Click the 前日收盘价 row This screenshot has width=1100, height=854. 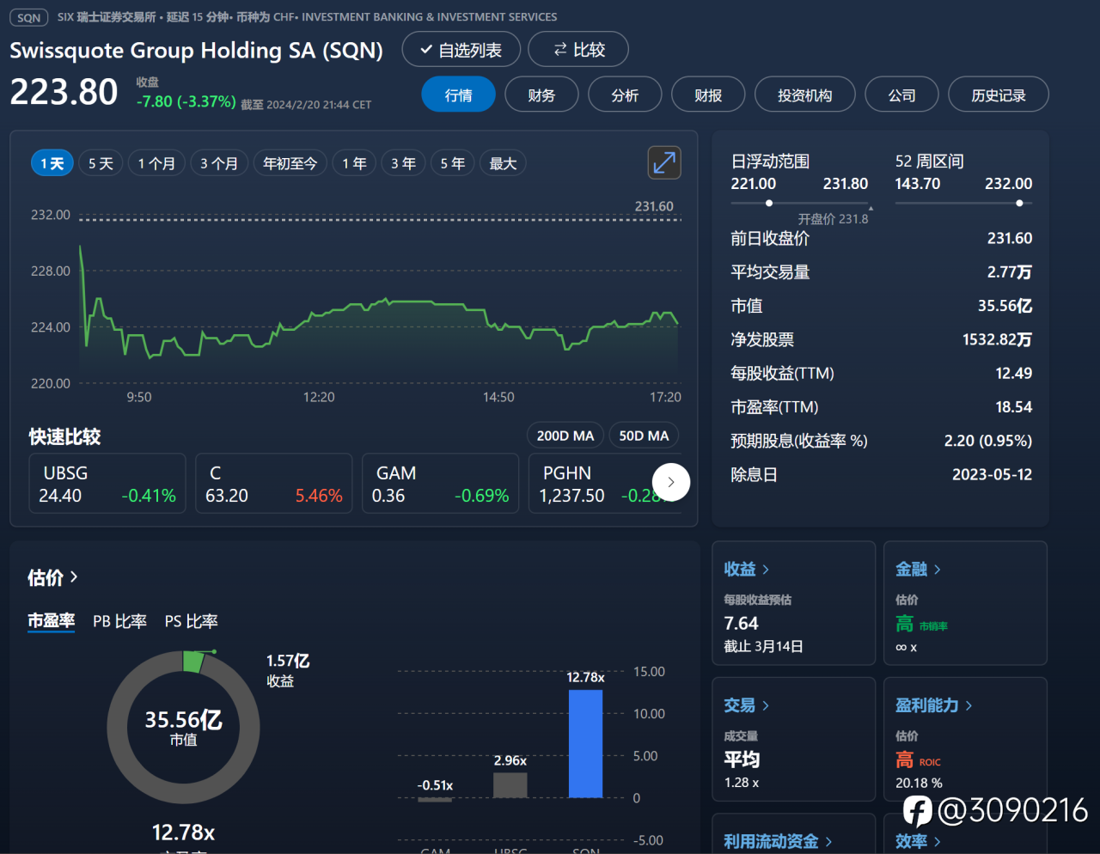click(882, 238)
